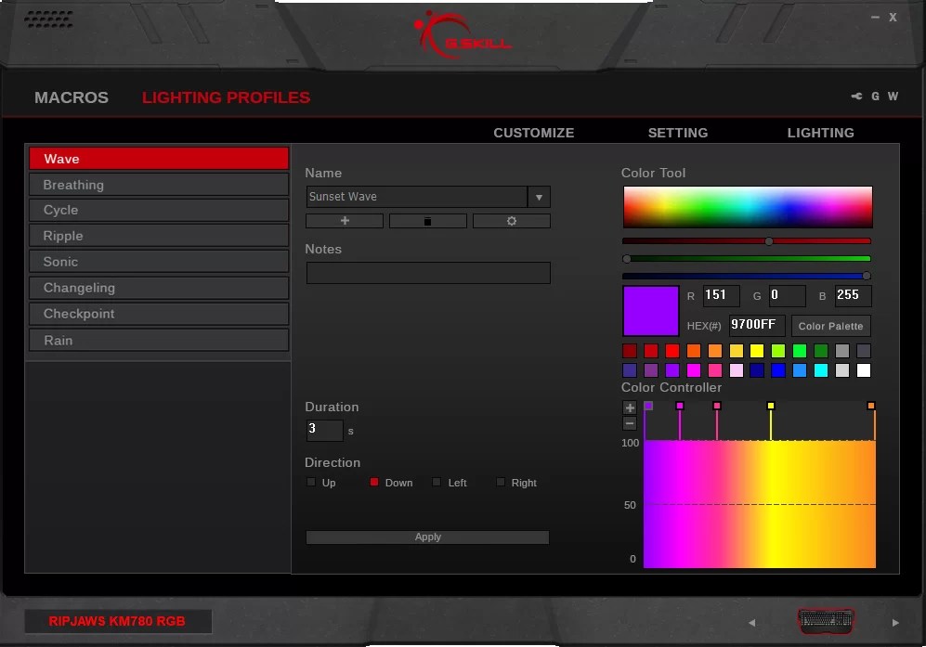Enable the Left direction
The image size is (926, 647).
pyautogui.click(x=436, y=482)
